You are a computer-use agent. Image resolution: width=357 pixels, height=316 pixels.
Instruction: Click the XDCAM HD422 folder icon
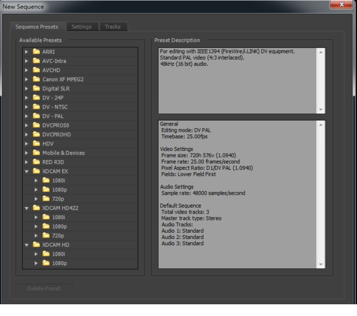[36, 208]
